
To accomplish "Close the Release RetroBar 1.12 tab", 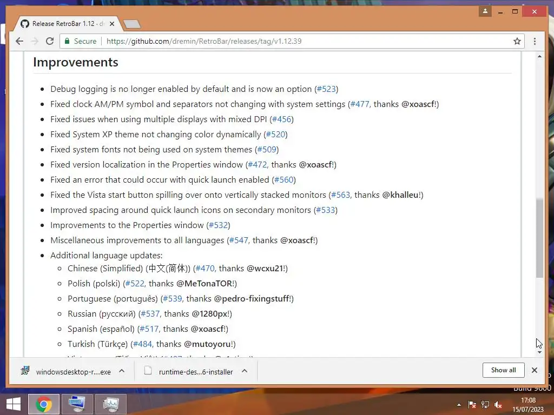I will coord(112,24).
